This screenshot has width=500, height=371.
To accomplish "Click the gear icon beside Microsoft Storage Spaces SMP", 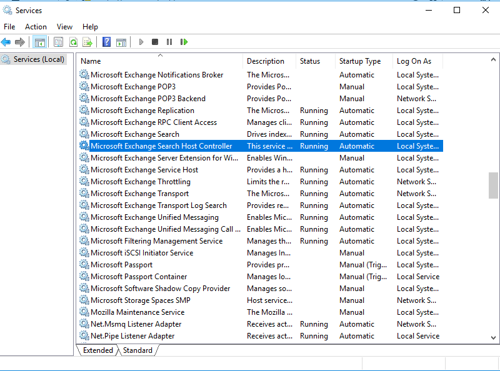I will 84,300.
